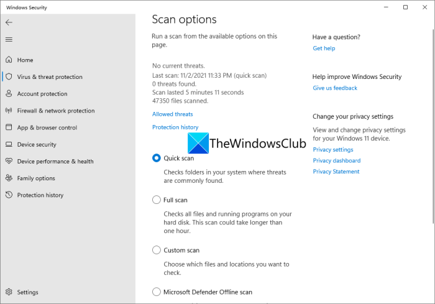Open the Privacy Statement link
Screen dimensions: 435x304
coord(336,172)
